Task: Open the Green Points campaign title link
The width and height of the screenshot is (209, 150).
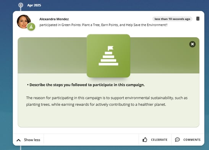Action: [114, 25]
